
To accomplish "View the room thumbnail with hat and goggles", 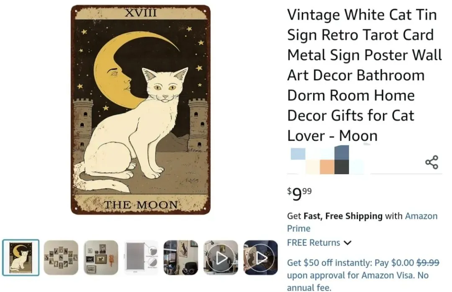I will (181, 258).
